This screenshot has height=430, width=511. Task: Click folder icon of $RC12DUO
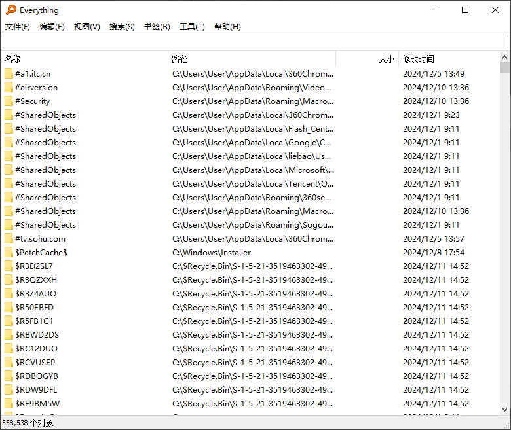click(9, 349)
